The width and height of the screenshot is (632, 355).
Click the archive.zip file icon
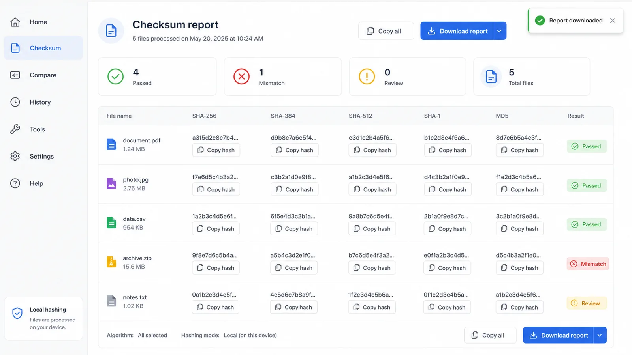coord(111,262)
